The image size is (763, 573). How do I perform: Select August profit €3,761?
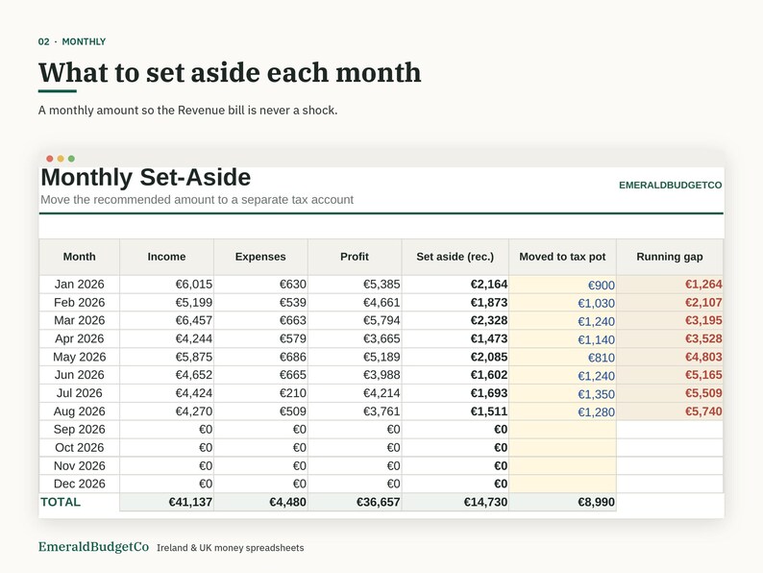coord(355,411)
